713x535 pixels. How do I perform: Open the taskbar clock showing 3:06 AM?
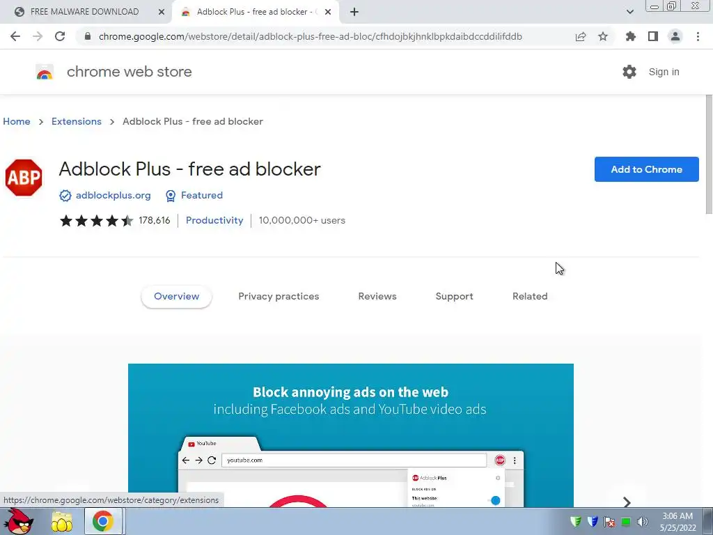click(x=677, y=522)
